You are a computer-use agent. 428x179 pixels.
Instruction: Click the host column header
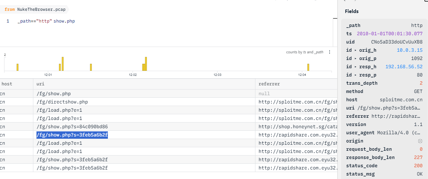tap(16, 84)
